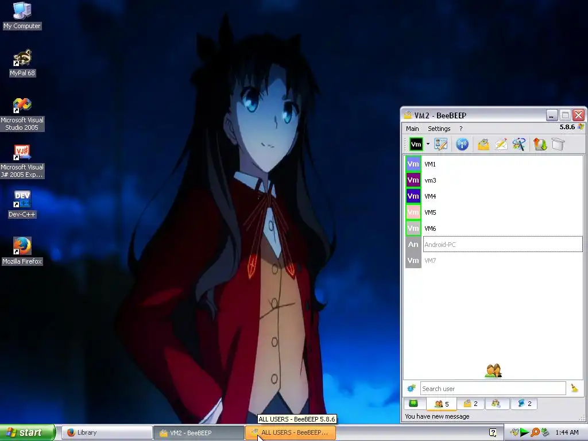Open My Computer desktop icon

[x=22, y=16]
